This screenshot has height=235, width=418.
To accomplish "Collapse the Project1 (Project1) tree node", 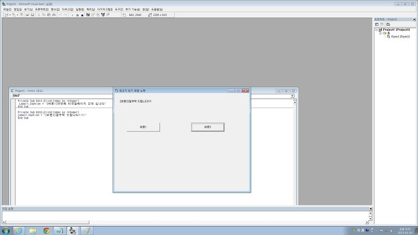I will pos(376,30).
